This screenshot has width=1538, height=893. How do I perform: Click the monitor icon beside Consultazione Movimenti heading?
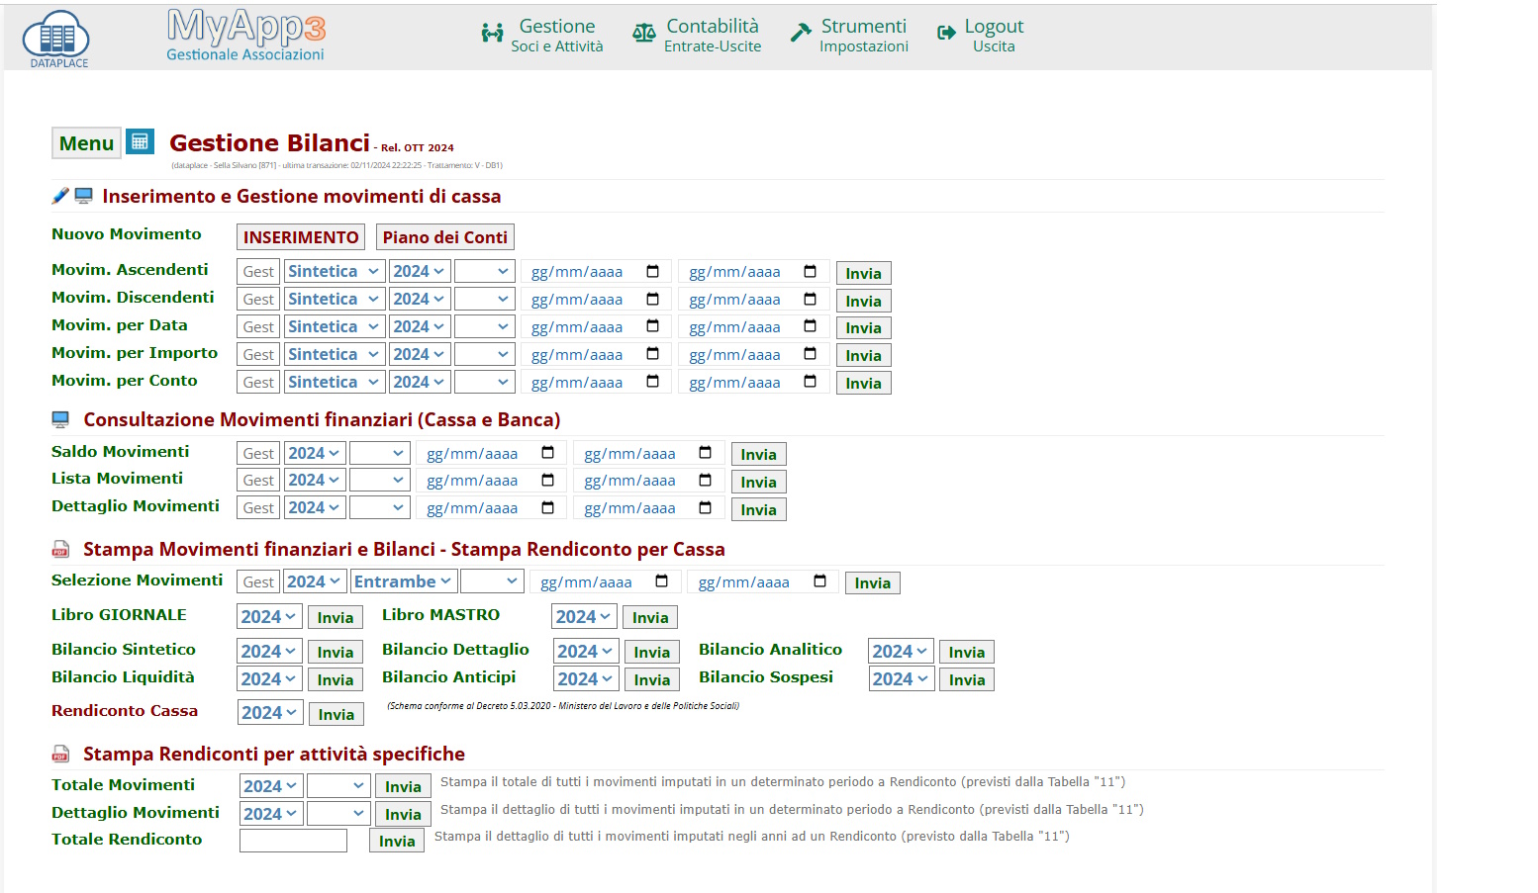click(60, 419)
